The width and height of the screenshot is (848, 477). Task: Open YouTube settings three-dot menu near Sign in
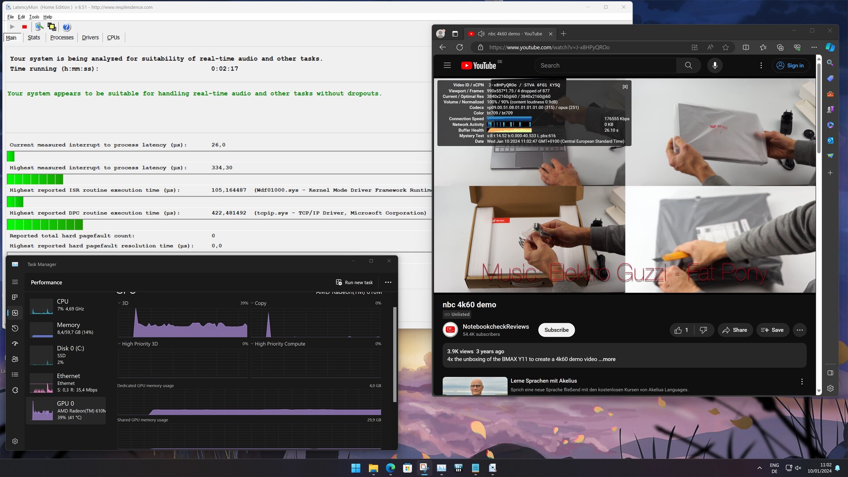point(761,65)
